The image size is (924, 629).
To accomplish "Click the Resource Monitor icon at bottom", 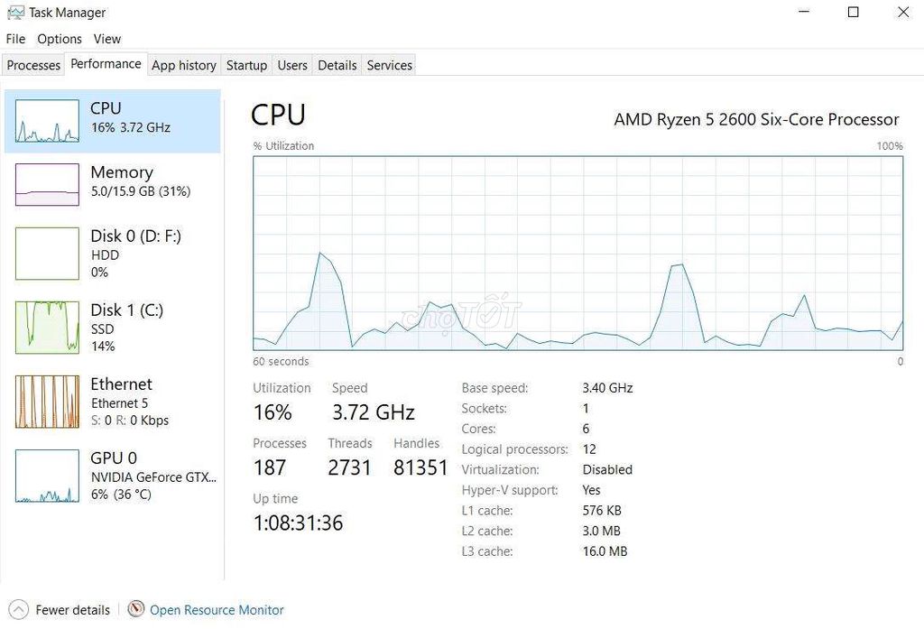I will pyautogui.click(x=135, y=609).
